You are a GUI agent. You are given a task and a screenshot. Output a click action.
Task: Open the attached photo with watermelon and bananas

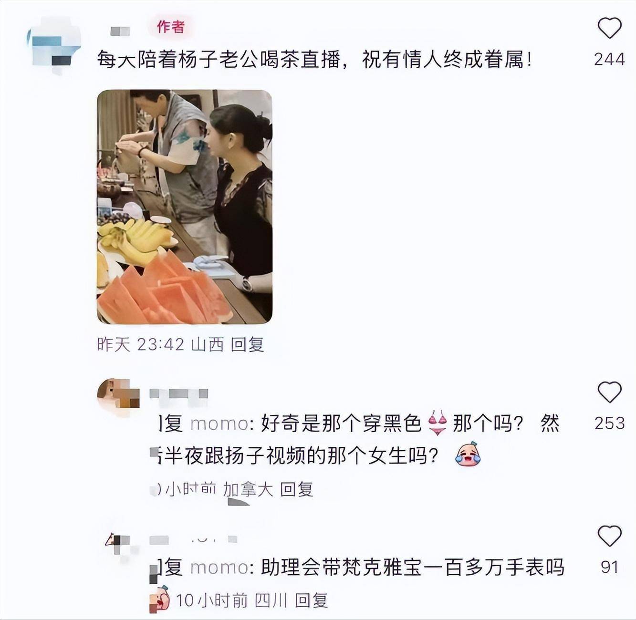(x=185, y=207)
